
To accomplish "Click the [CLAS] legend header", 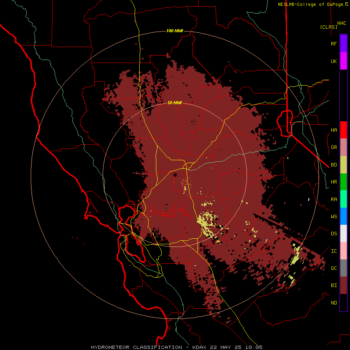I will tap(328, 27).
